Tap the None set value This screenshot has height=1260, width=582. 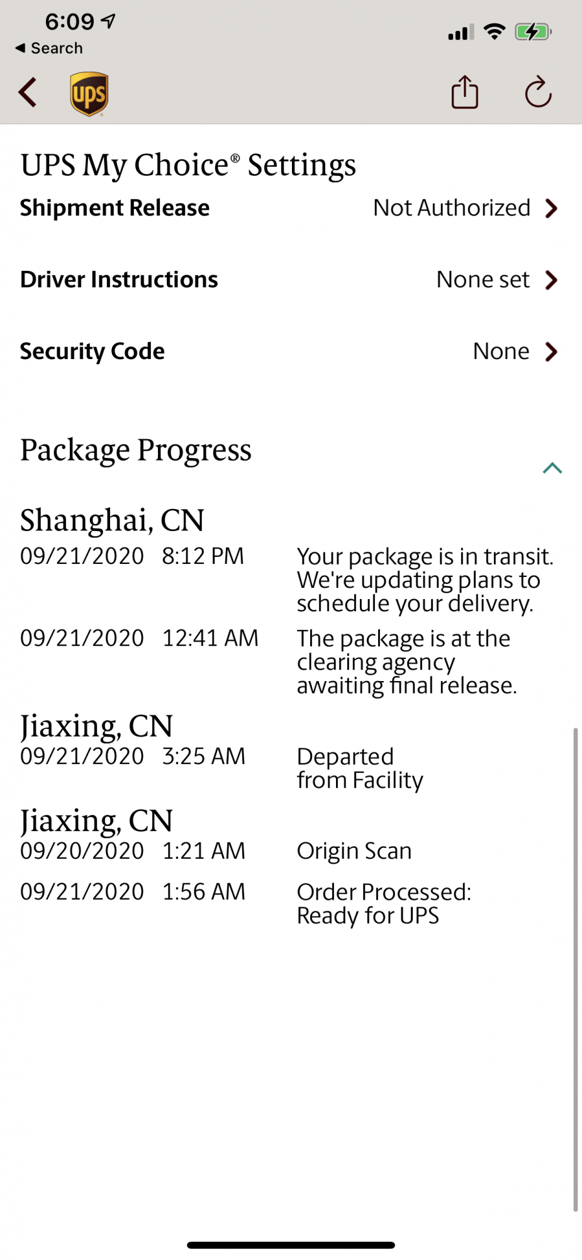point(483,280)
